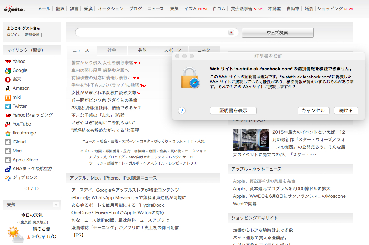The image size is (369, 245).
Task: Click the excite logo at top left
Action: (x=14, y=9)
